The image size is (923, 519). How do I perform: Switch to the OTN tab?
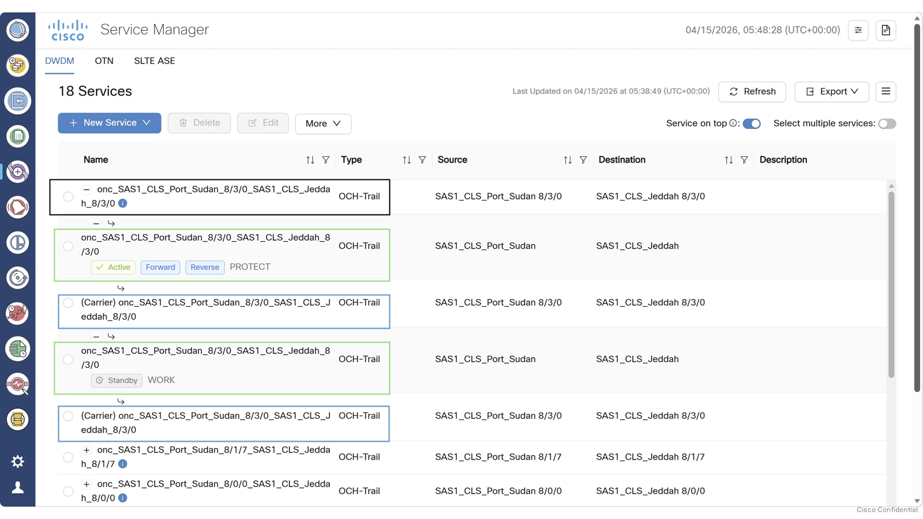click(104, 61)
